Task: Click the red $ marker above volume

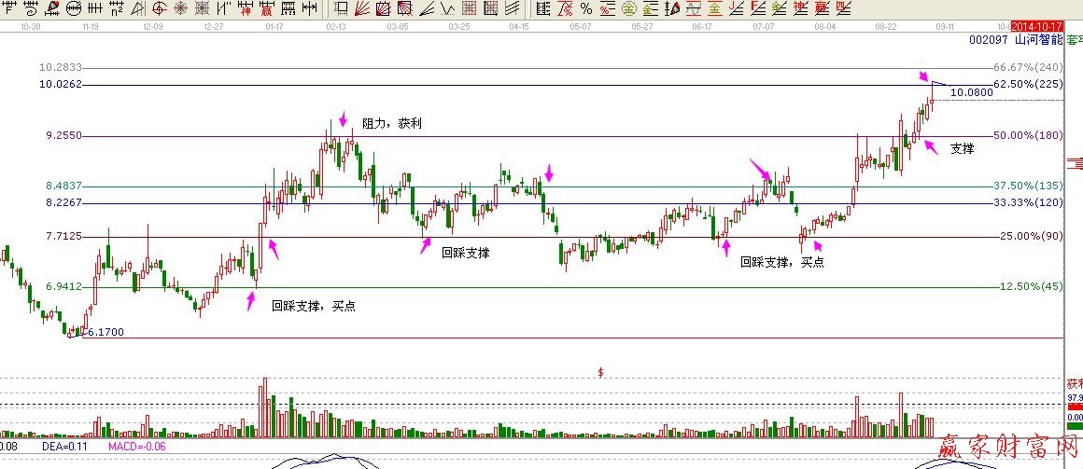Action: [600, 372]
